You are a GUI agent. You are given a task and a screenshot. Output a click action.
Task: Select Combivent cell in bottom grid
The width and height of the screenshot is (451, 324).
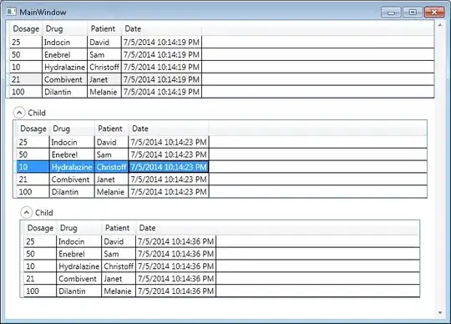(79, 279)
